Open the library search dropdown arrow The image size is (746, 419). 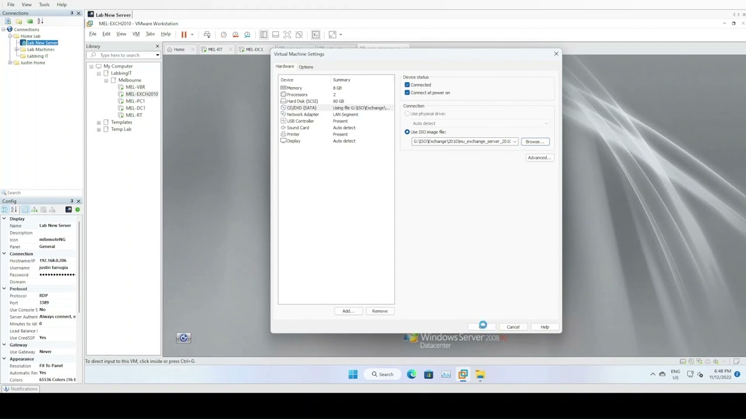coord(157,55)
